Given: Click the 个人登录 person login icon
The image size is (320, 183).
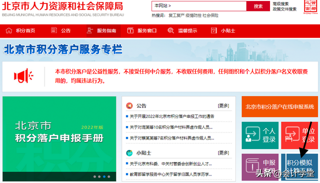Looking at the screenshot, I should click(252, 134).
